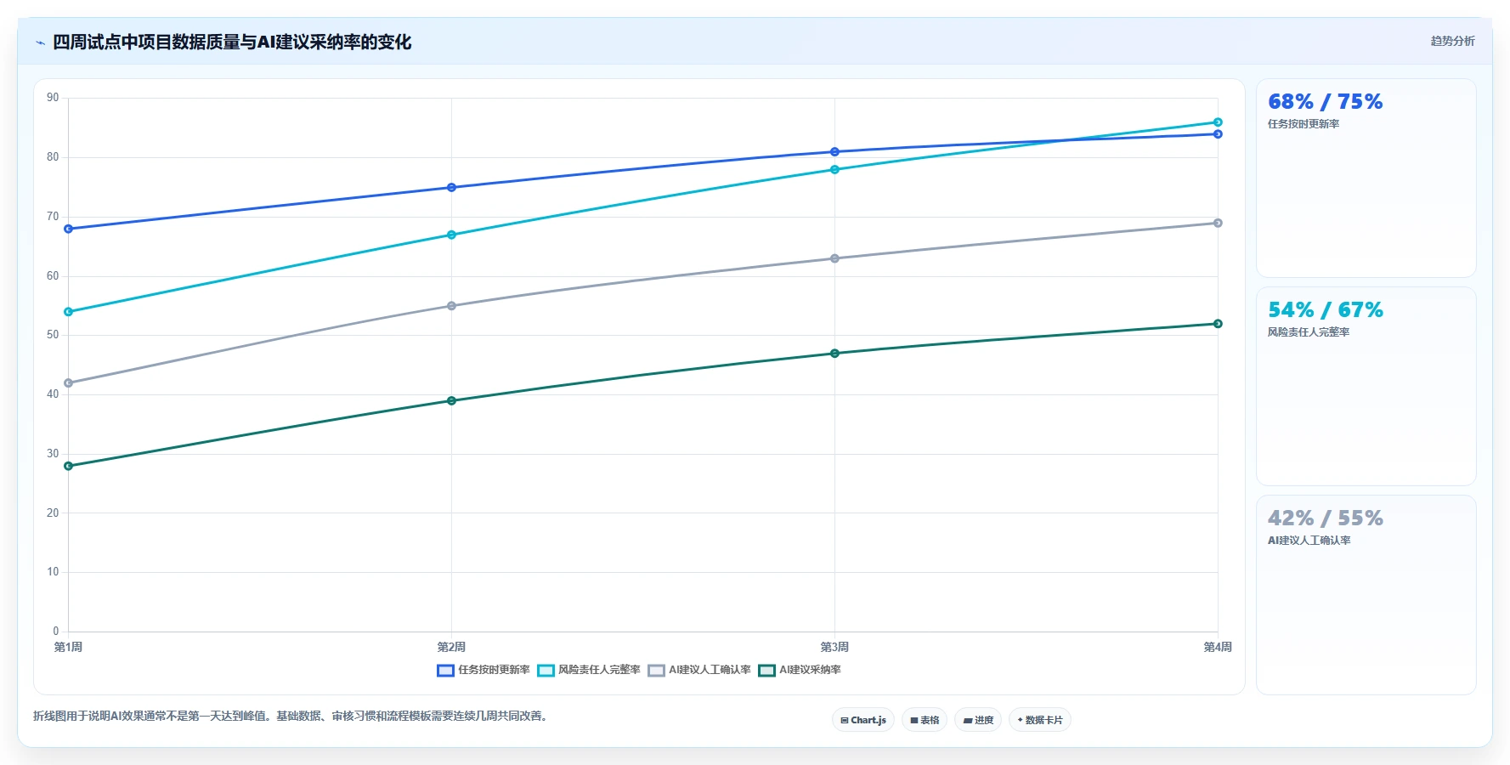This screenshot has height=765, width=1510.
Task: Click the gray AI建议人工确认率 point at 第3周
Action: 834,258
